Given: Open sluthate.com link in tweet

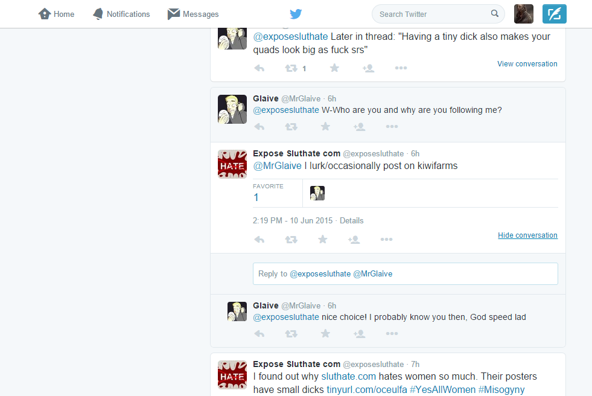Looking at the screenshot, I should (x=348, y=376).
